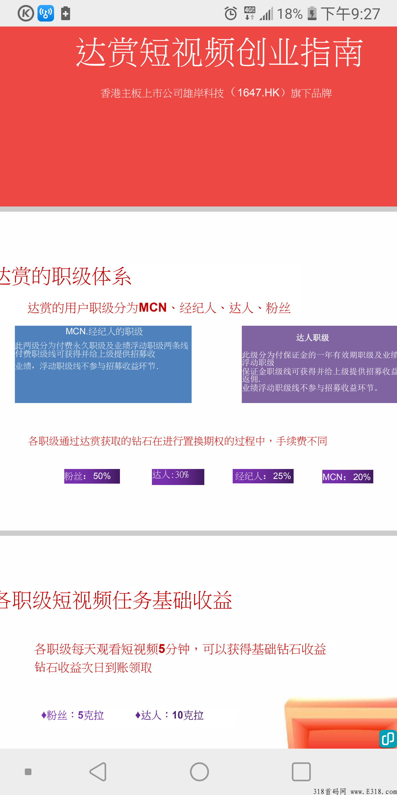
Task: Tap the battery saver plus icon
Action: pos(65,14)
